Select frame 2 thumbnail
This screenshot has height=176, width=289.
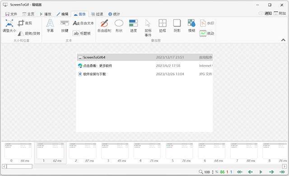[x=83, y=153]
